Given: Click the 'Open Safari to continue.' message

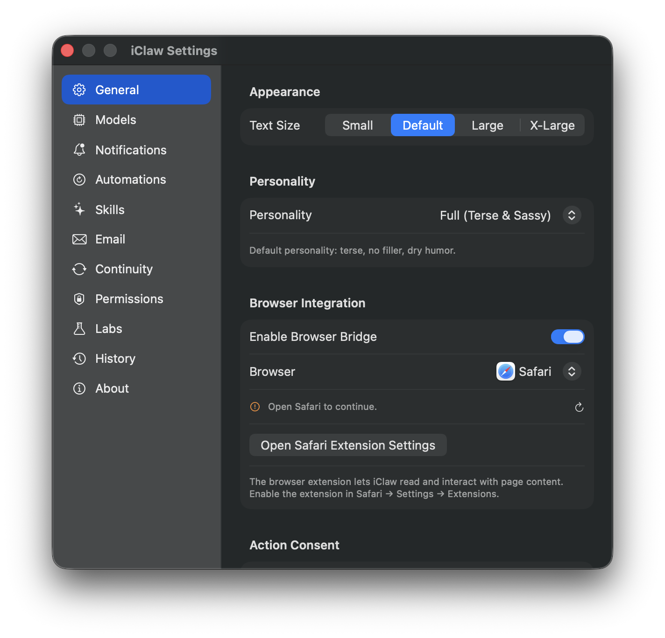Looking at the screenshot, I should click(322, 407).
